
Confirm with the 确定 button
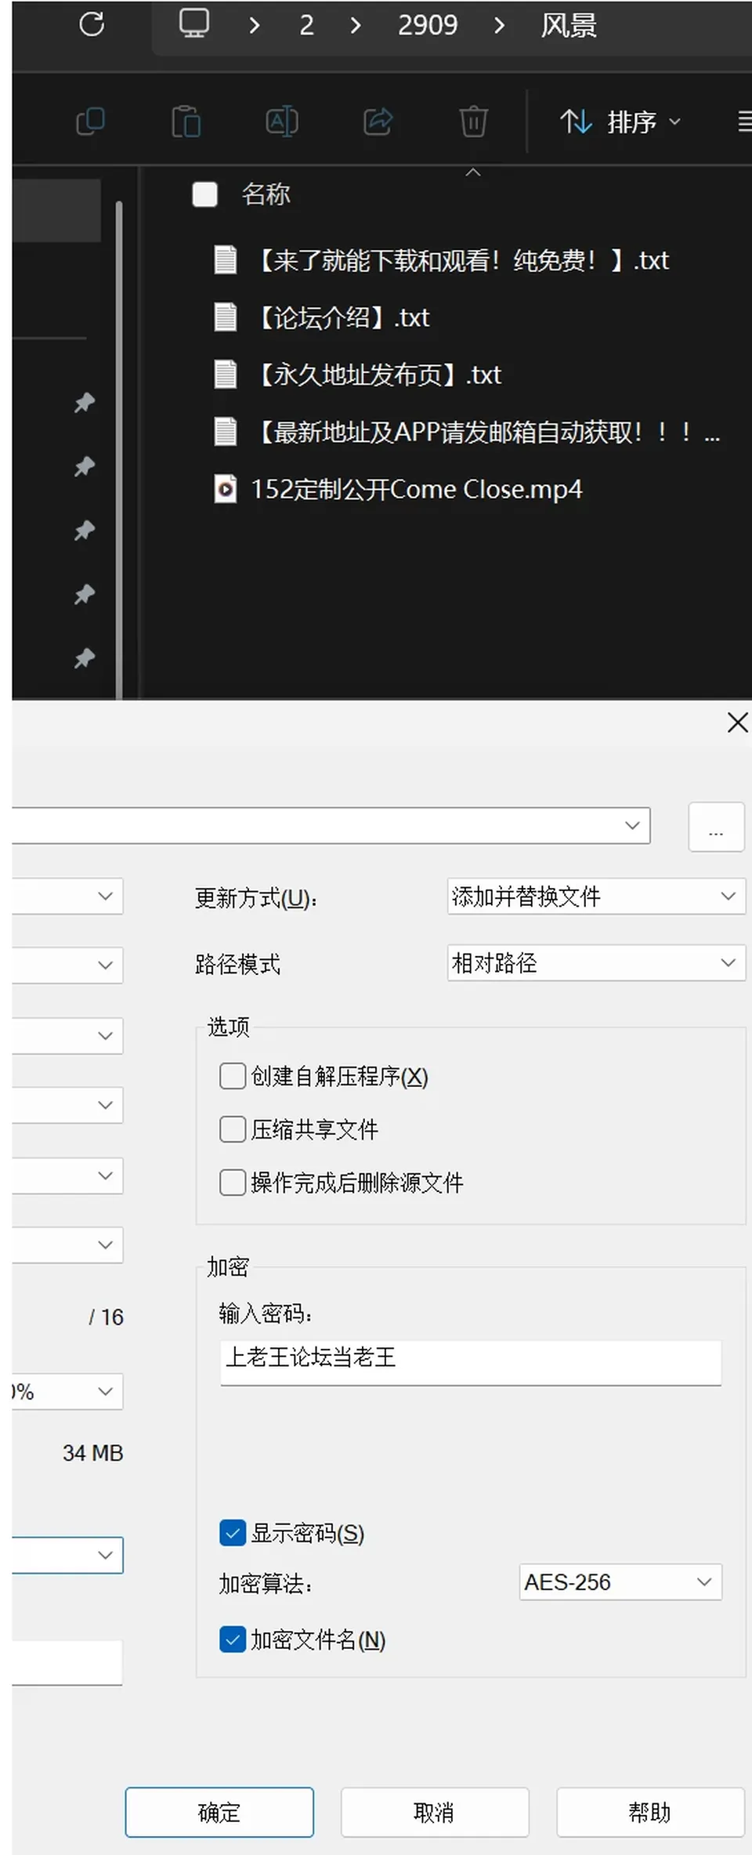pos(219,1813)
